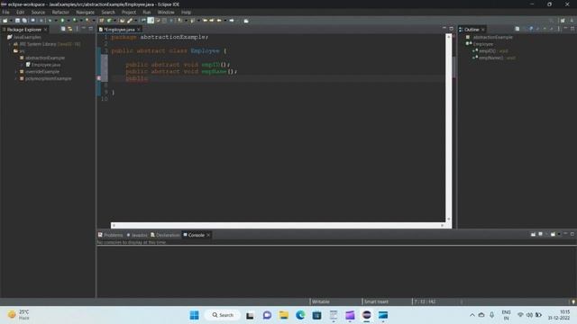577x324 pixels.
Task: Expand the JRE System Library node
Action: [x=10, y=44]
